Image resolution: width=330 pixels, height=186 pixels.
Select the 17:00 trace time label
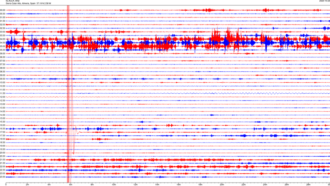coord(2,132)
